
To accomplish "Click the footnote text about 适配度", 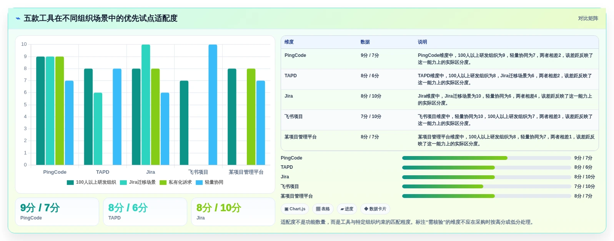I will (408, 222).
